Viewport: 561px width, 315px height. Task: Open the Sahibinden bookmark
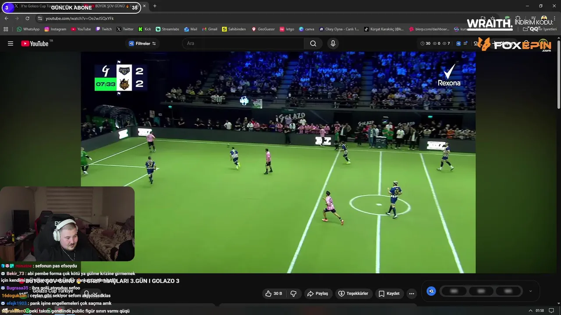234,29
